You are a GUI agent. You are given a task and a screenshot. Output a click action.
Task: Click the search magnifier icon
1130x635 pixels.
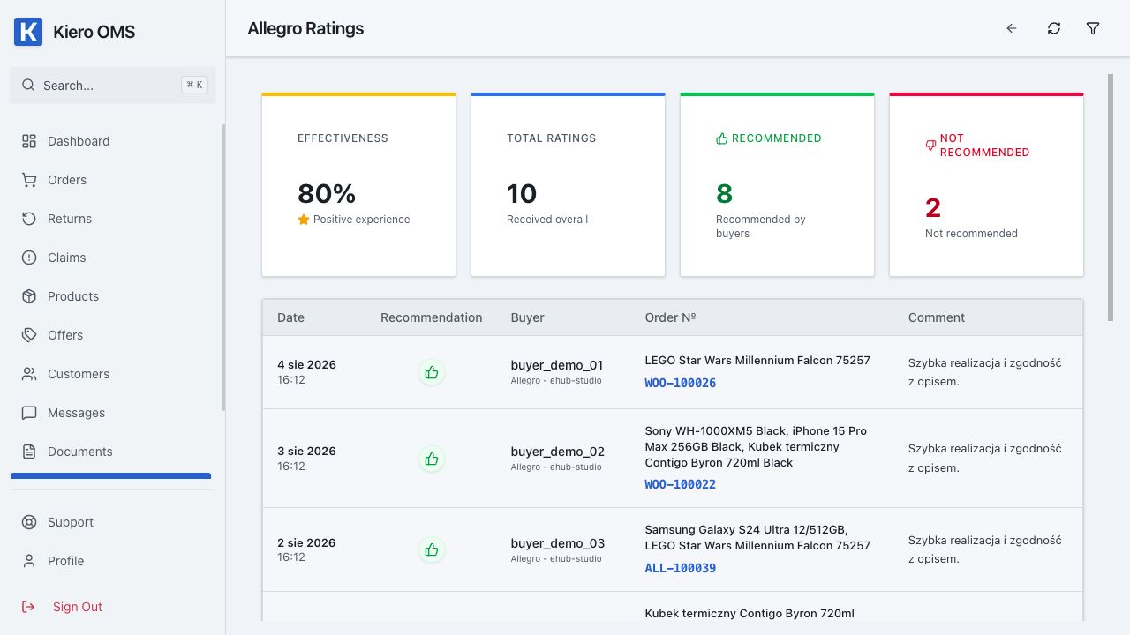click(x=28, y=86)
